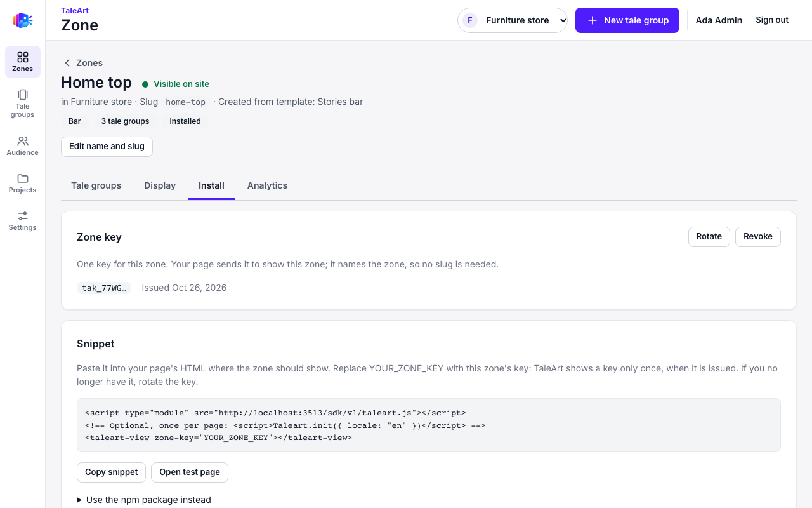Open the test page
The height and width of the screenshot is (508, 812).
[190, 472]
